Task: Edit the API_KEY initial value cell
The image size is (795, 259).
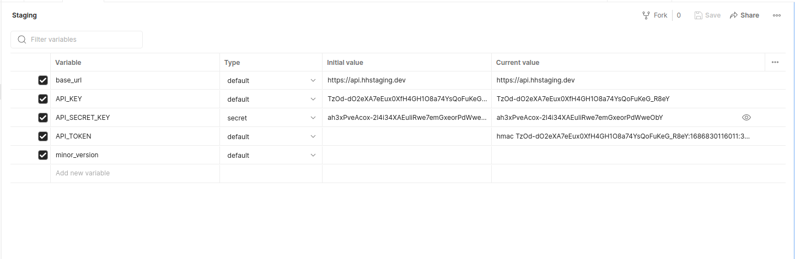Action: coord(407,99)
